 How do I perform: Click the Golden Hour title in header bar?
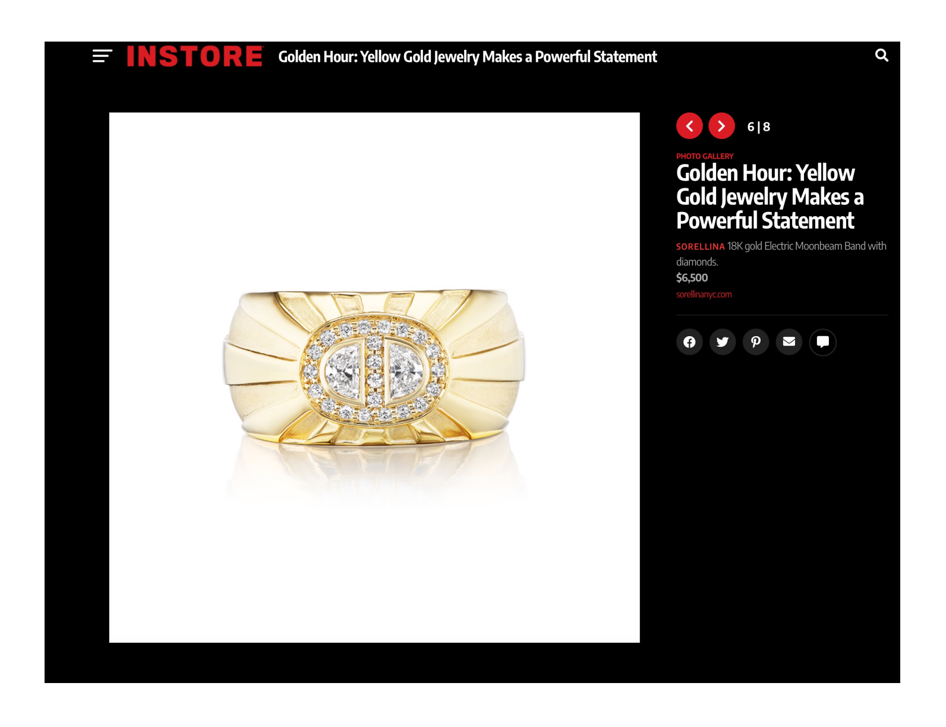pyautogui.click(x=468, y=57)
